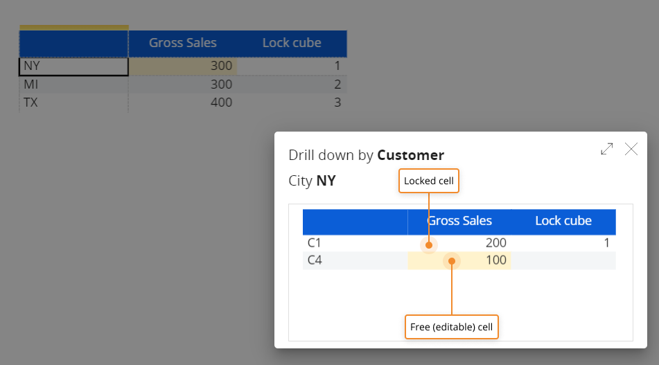Close the Drill down by Customer popup
Screen dimensions: 659x365
pyautogui.click(x=631, y=149)
